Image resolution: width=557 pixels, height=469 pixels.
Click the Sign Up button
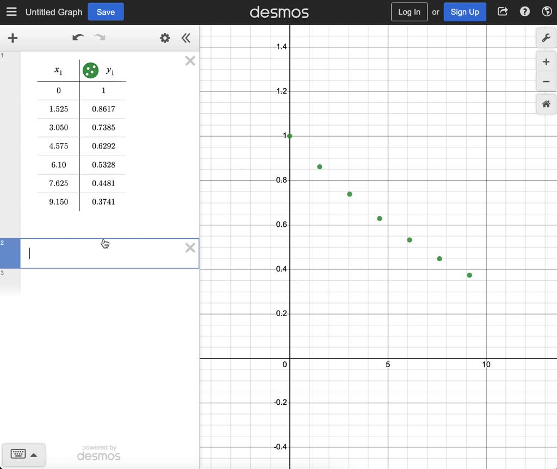pyautogui.click(x=465, y=12)
